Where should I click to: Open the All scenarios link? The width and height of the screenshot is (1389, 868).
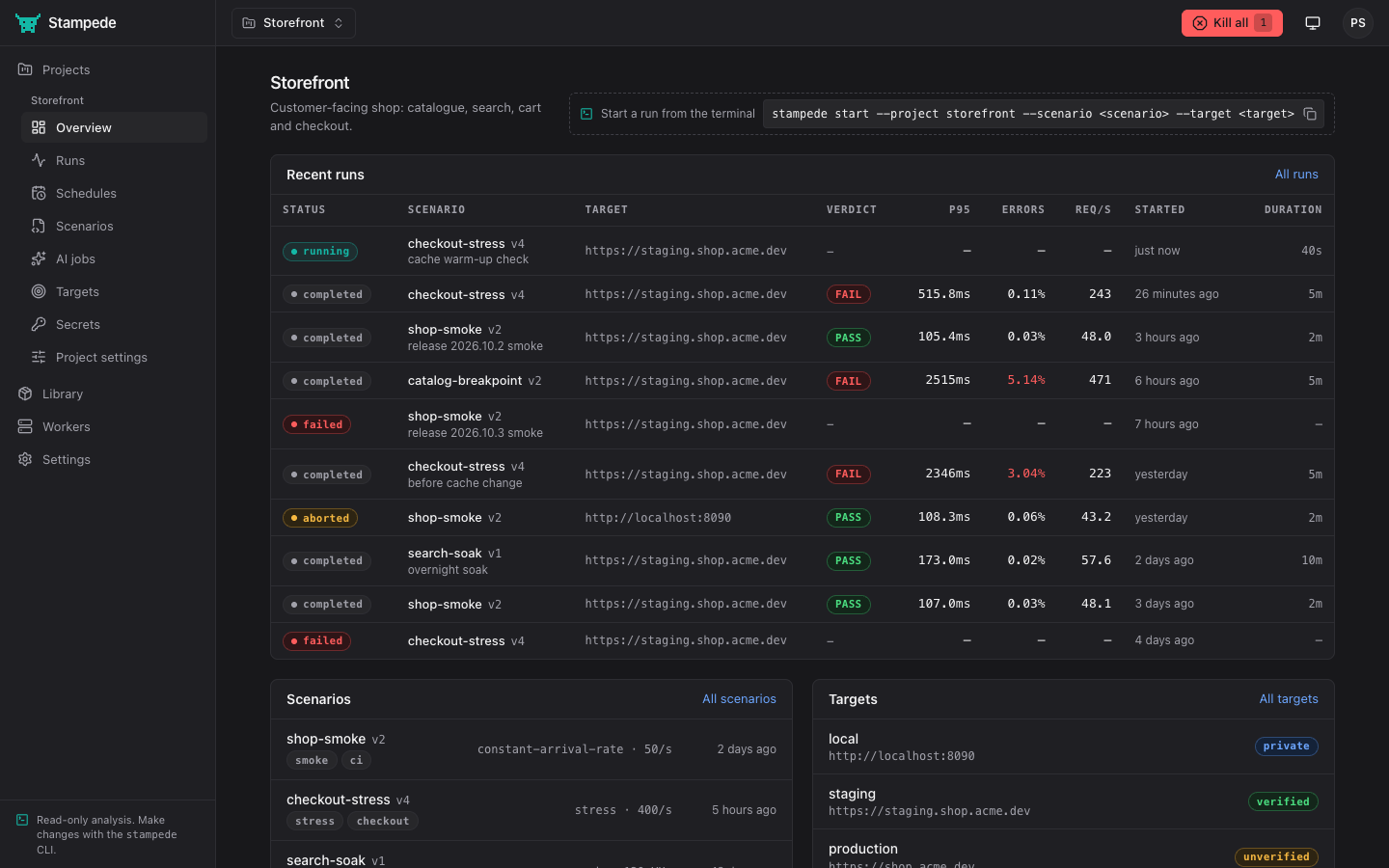(x=739, y=699)
